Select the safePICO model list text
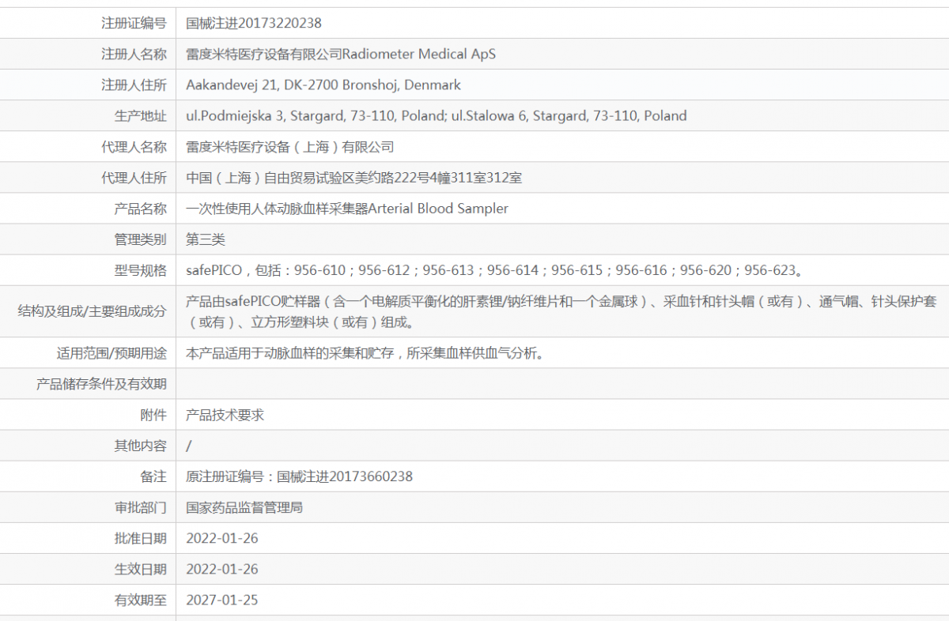The image size is (949, 621). point(496,270)
